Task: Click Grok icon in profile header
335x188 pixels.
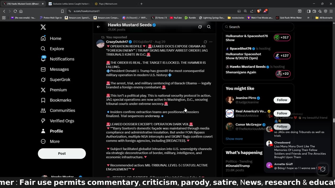Action: (x=200, y=27)
